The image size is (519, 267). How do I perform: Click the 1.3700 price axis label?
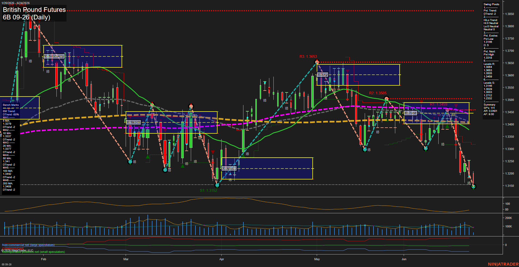(509, 51)
